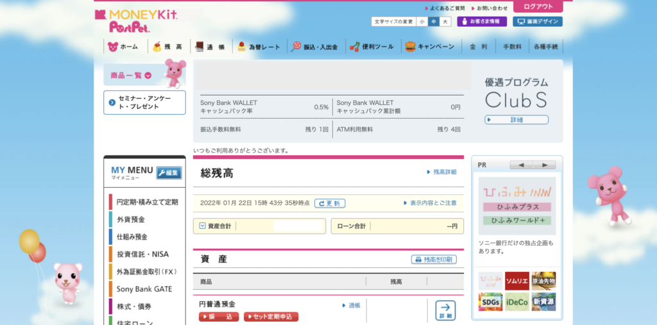Viewport: 657px width, 325px height.
Task: Set the font size to 小
Action: [422, 21]
